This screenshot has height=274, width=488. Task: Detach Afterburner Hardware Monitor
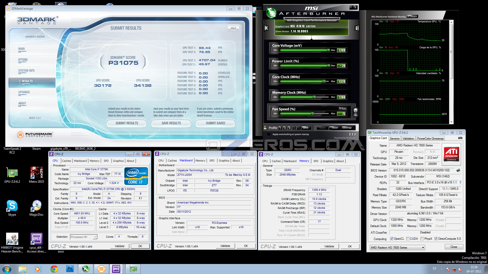413,16
